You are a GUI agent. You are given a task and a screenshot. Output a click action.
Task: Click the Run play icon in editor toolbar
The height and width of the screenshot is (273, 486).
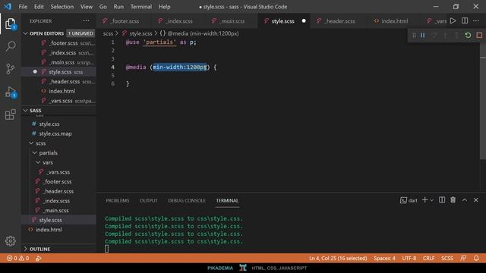(453, 20)
